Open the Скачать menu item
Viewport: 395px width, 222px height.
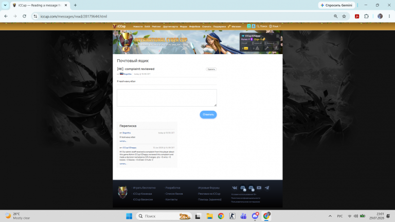click(207, 26)
